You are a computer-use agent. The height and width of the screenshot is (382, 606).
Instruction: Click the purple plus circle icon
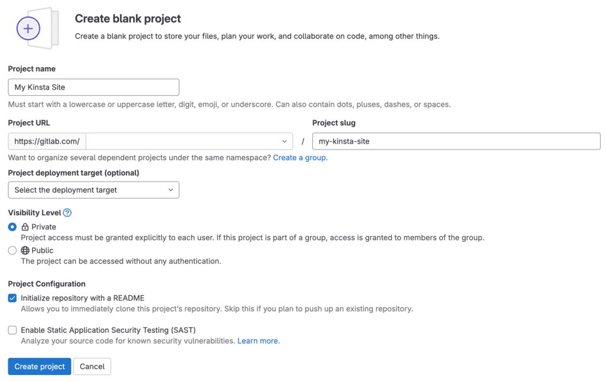28,28
